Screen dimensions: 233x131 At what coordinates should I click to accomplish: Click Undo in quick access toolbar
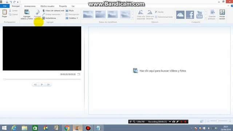(x=11, y=2)
